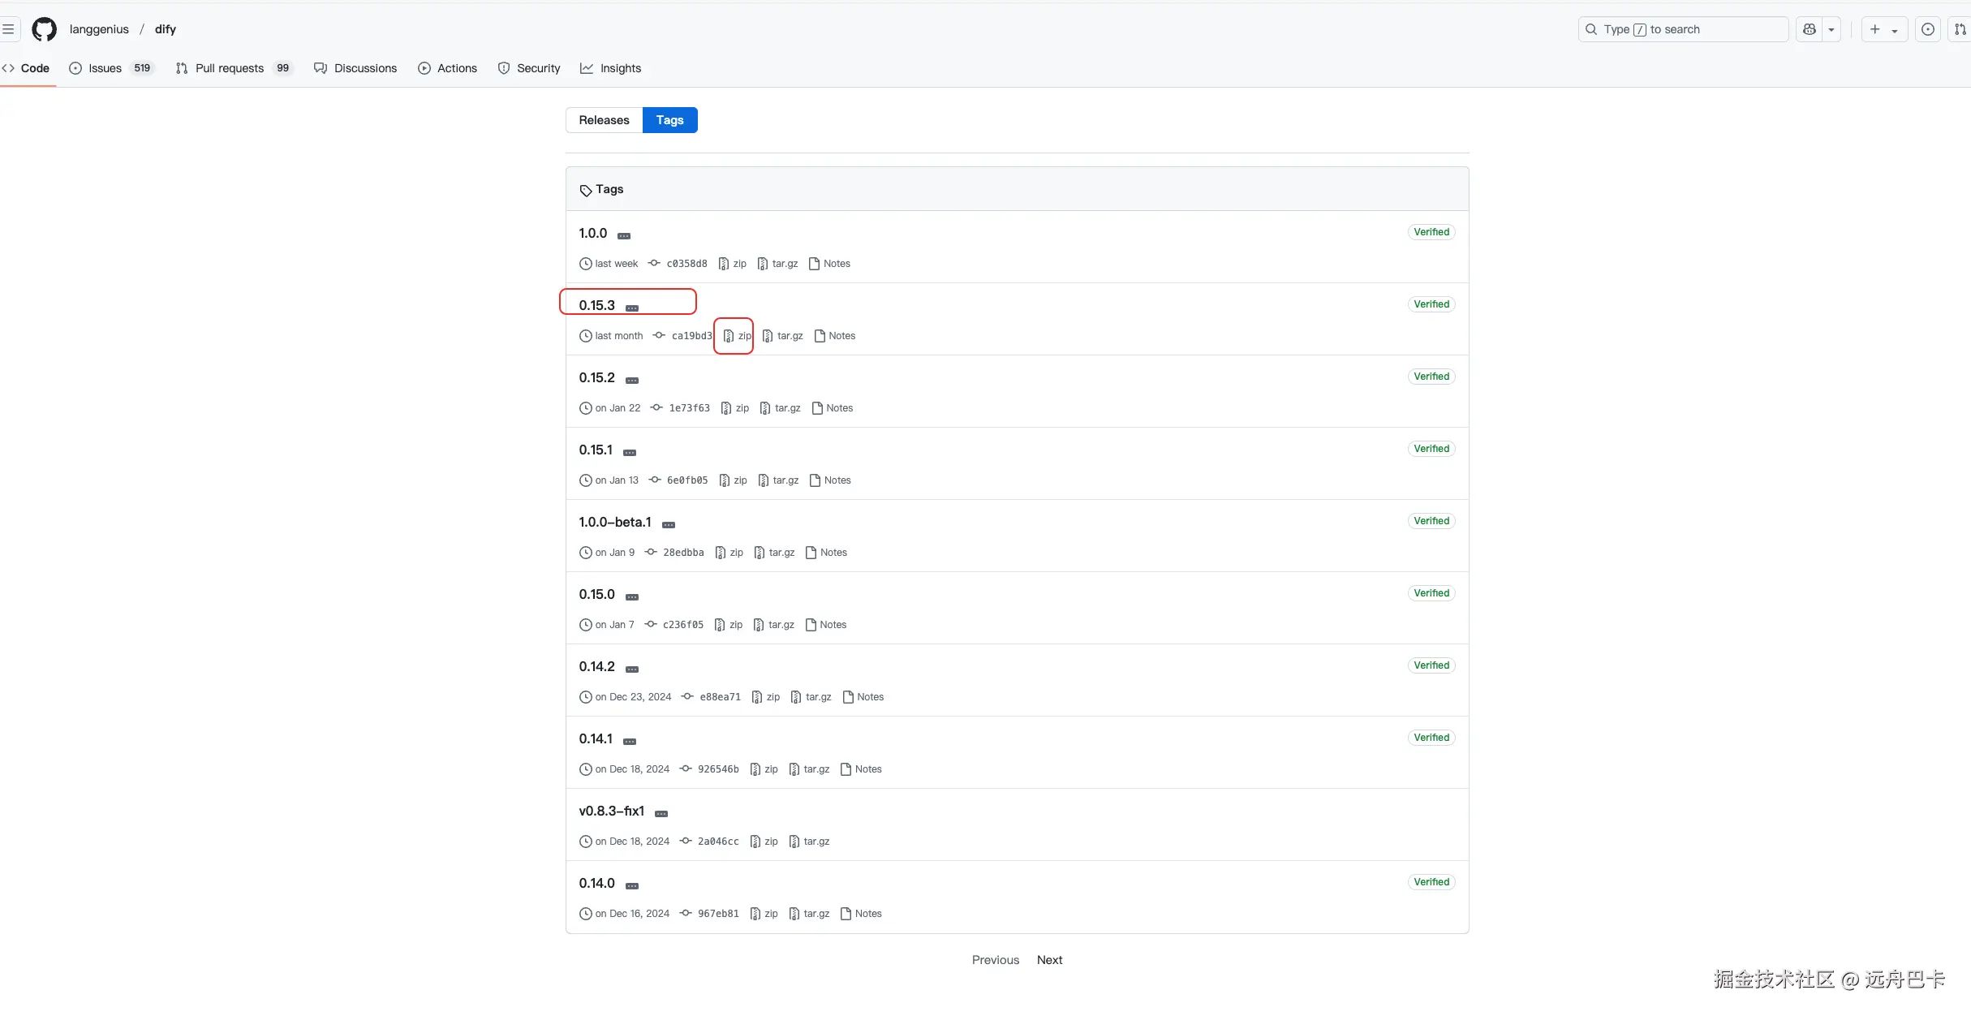
Task: Open the Copilot dropdown arrow
Action: click(1831, 29)
